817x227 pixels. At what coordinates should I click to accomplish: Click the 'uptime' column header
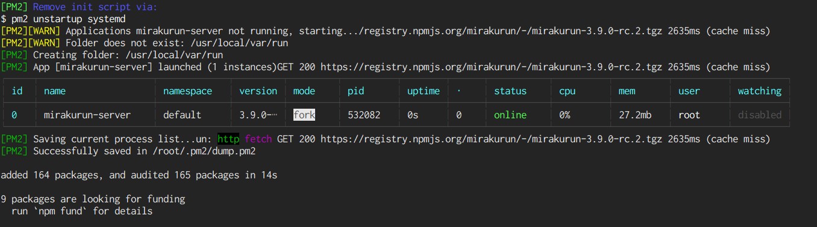point(423,91)
